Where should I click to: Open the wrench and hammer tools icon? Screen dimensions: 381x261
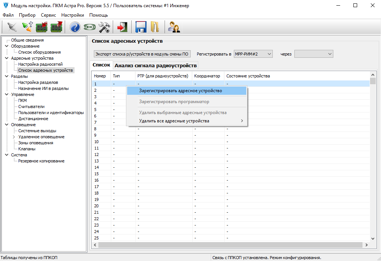coord(104,27)
